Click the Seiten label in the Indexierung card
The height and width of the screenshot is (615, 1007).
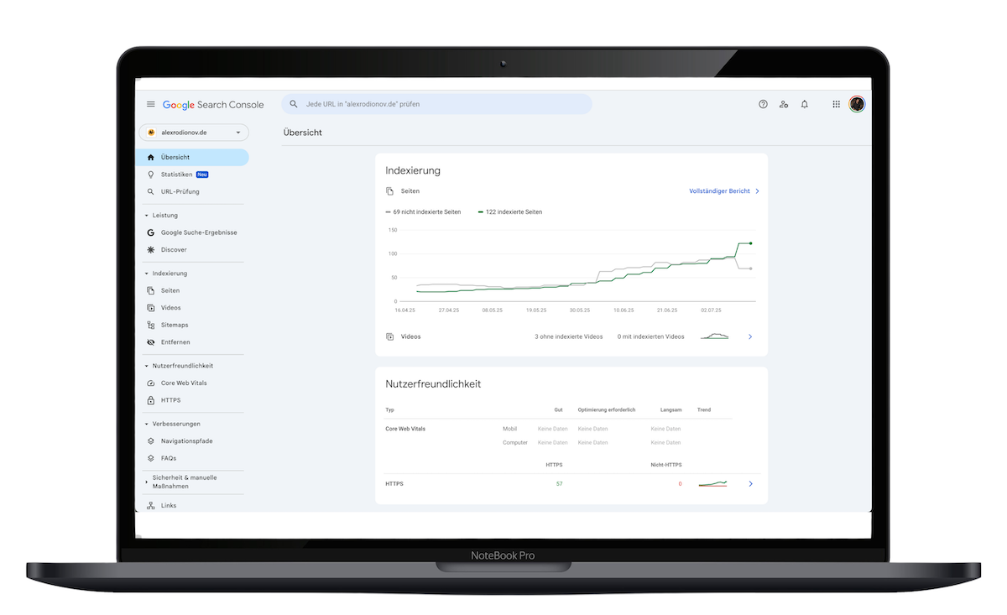click(x=410, y=191)
